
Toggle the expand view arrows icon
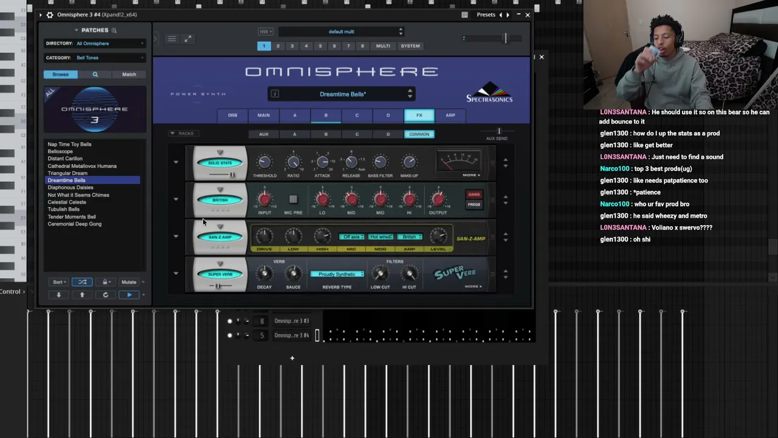pos(188,39)
